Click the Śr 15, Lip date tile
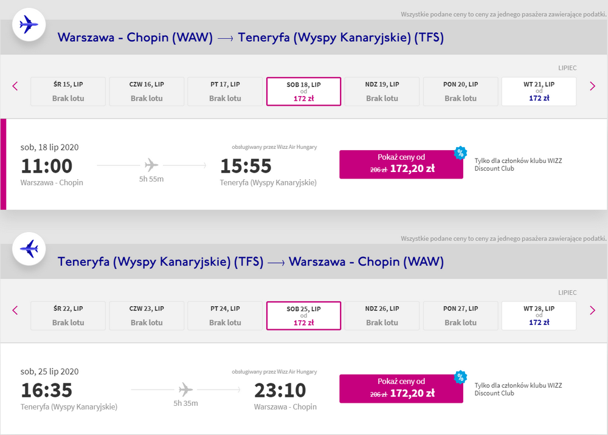Image resolution: width=608 pixels, height=435 pixels. click(68, 91)
